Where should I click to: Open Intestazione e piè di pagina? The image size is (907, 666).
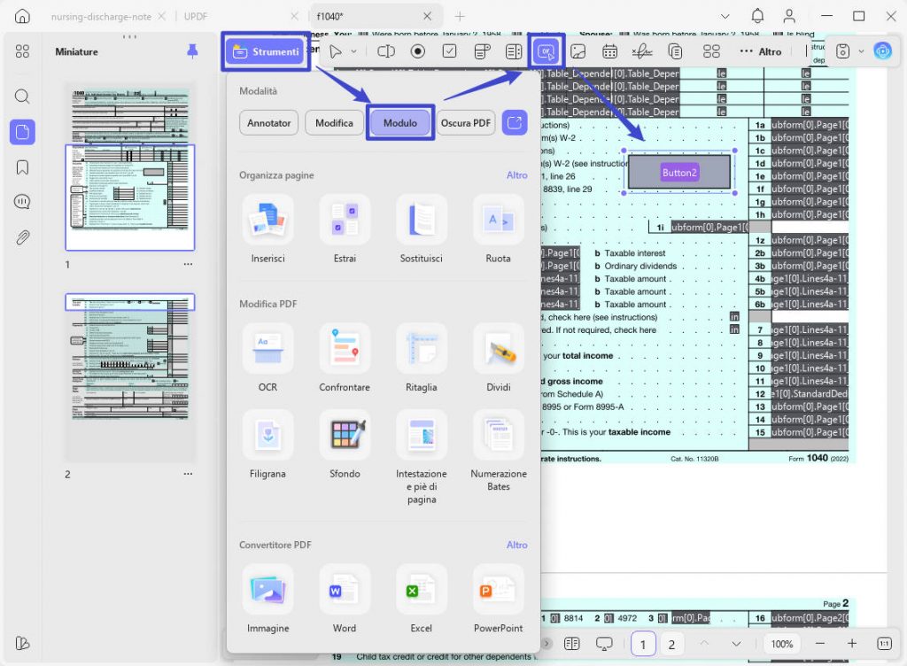point(421,458)
